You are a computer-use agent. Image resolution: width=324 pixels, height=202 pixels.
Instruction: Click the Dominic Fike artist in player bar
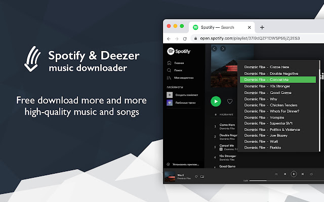184,178
